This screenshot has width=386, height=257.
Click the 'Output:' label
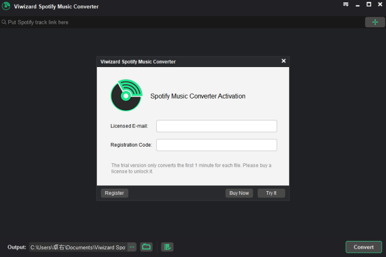tap(17, 247)
